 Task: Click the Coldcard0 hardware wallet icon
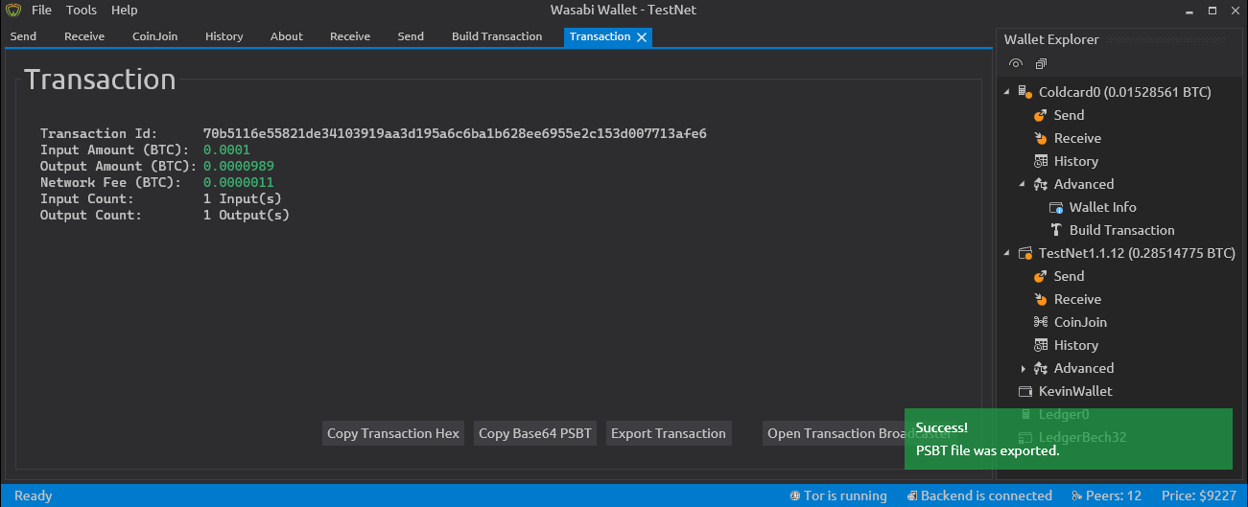pos(1025,92)
